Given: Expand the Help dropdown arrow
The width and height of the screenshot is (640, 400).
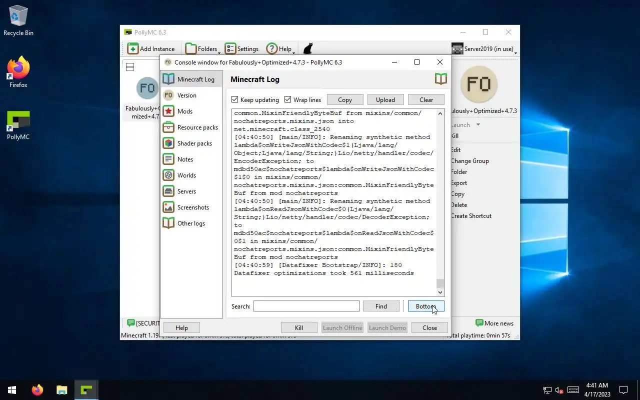Looking at the screenshot, I should click(293, 52).
